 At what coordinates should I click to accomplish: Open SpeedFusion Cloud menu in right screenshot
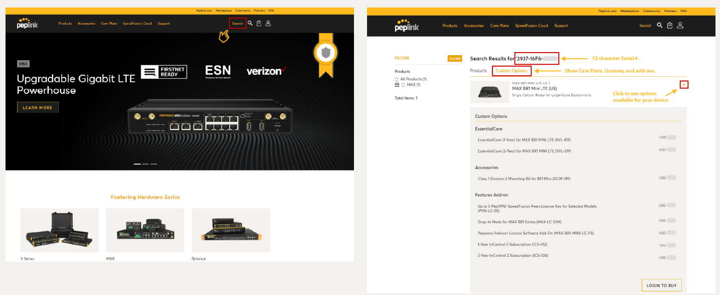(x=532, y=26)
